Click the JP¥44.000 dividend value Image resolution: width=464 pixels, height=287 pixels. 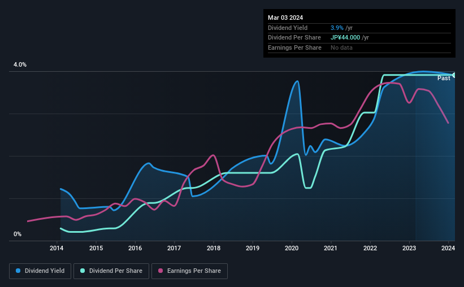(x=345, y=38)
